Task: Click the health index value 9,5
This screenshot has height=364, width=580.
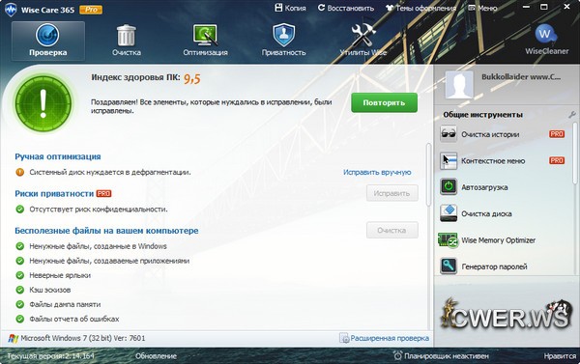Action: (x=192, y=78)
